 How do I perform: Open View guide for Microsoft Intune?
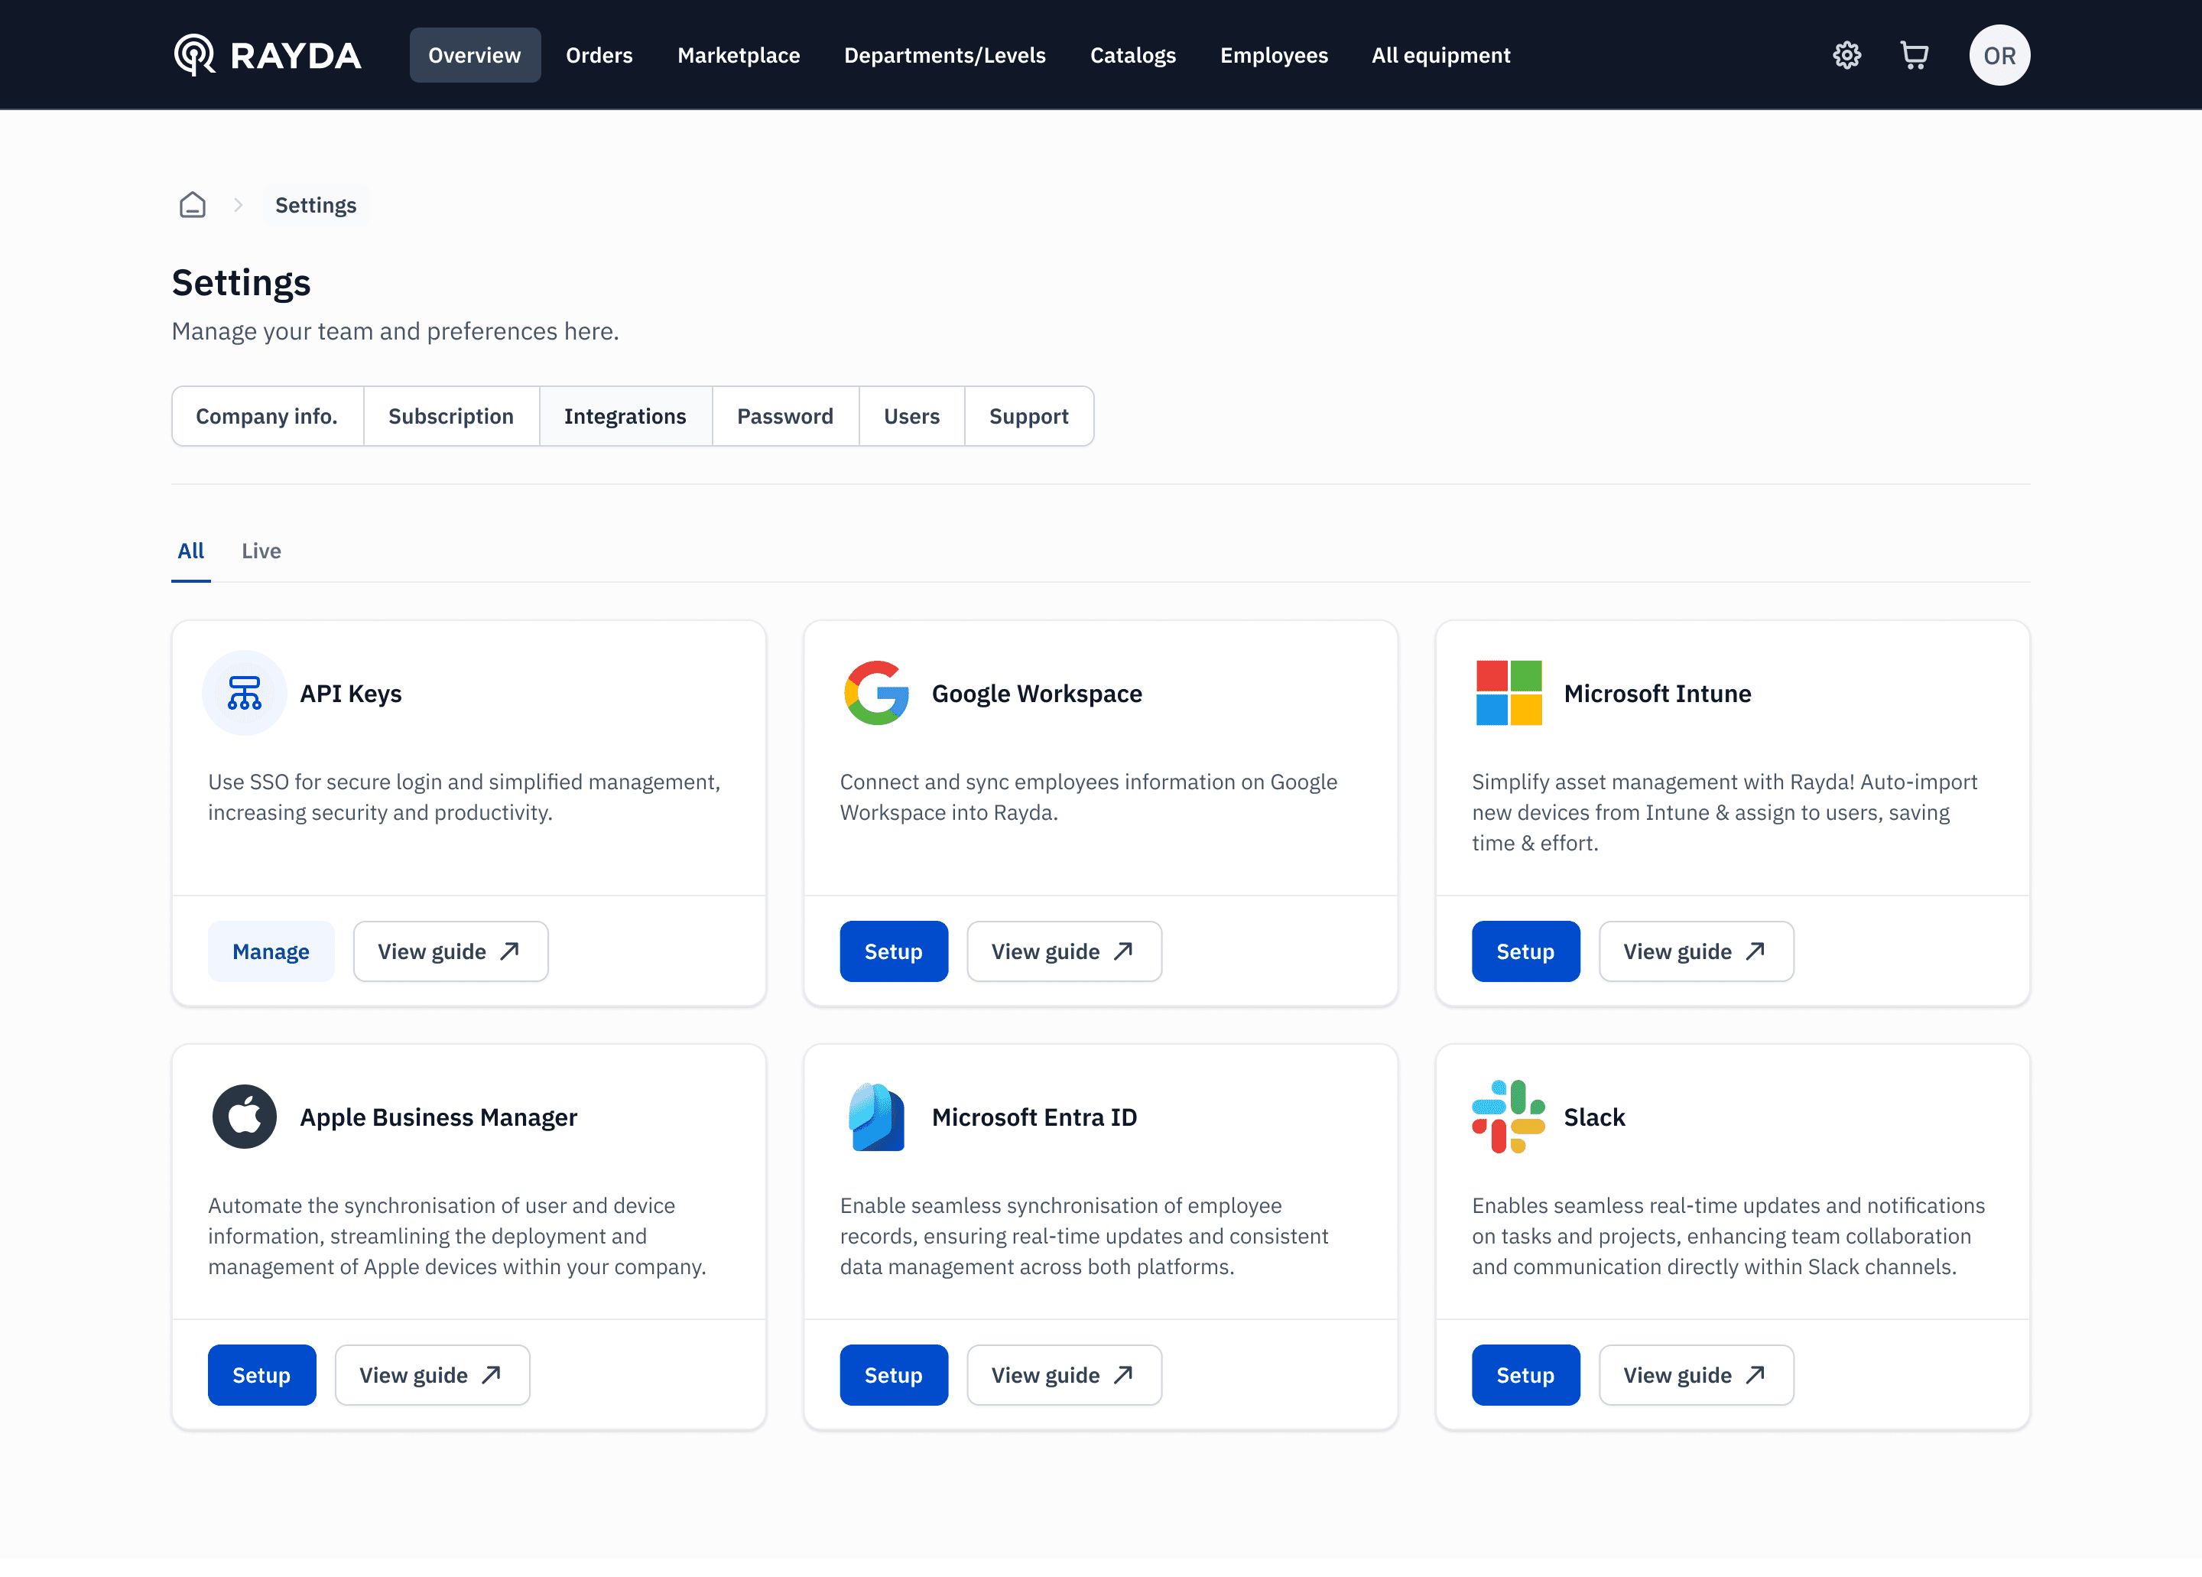(1694, 951)
